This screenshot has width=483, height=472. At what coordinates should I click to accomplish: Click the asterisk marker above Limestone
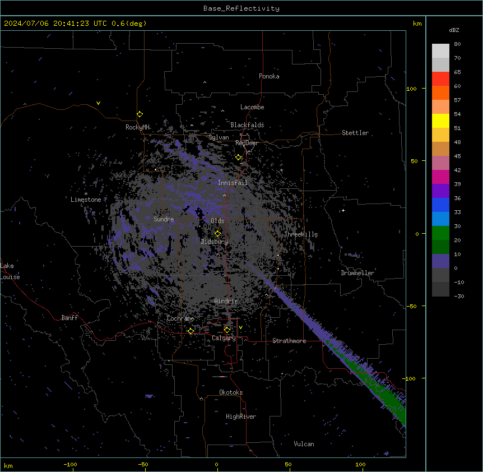coord(86,194)
